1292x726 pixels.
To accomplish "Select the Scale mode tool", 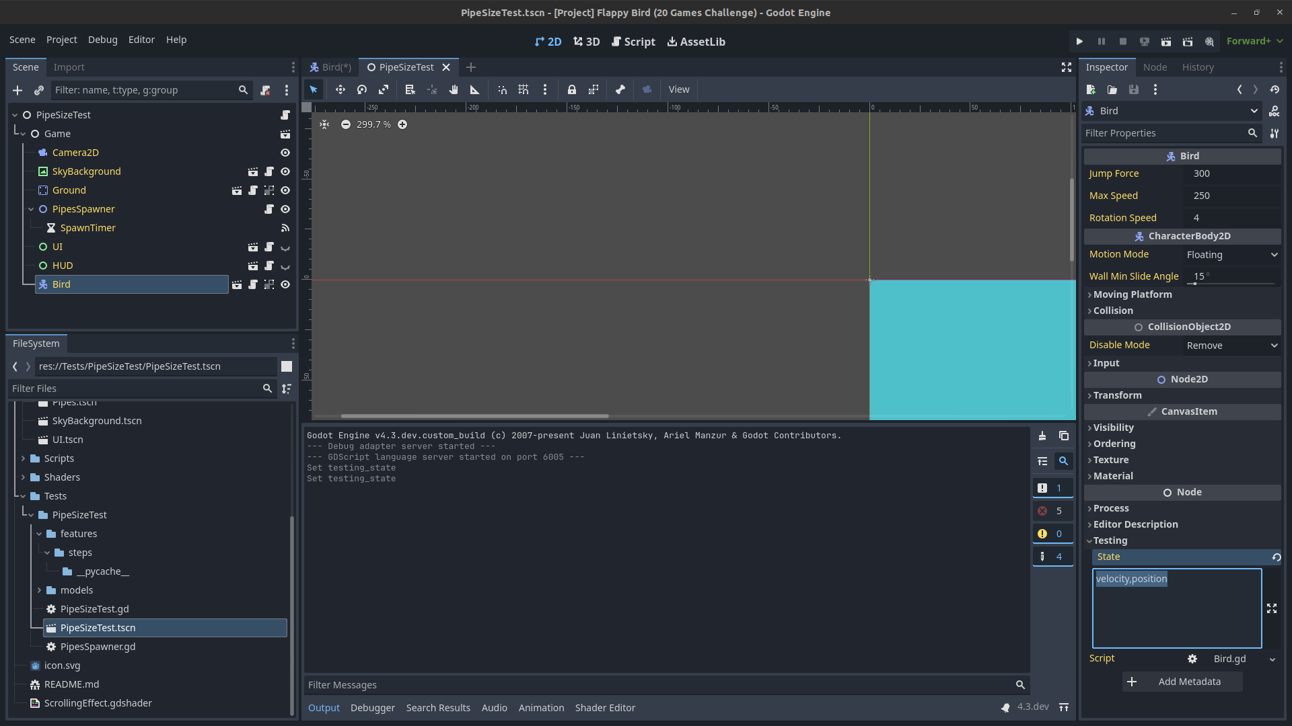I will [x=384, y=89].
